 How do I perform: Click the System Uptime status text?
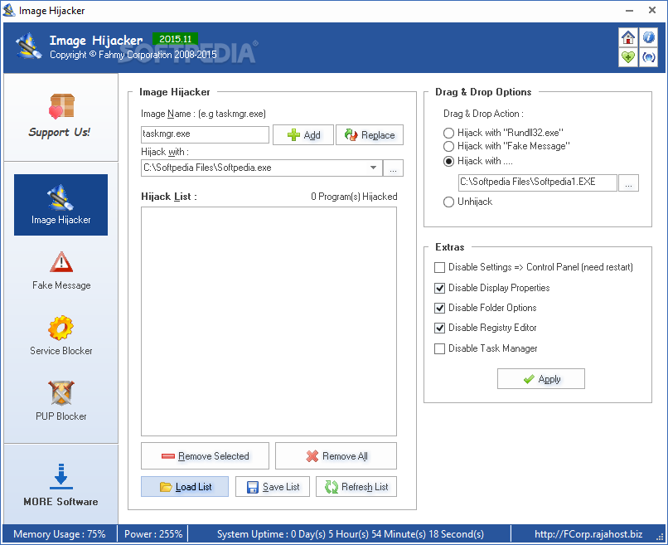(x=351, y=534)
